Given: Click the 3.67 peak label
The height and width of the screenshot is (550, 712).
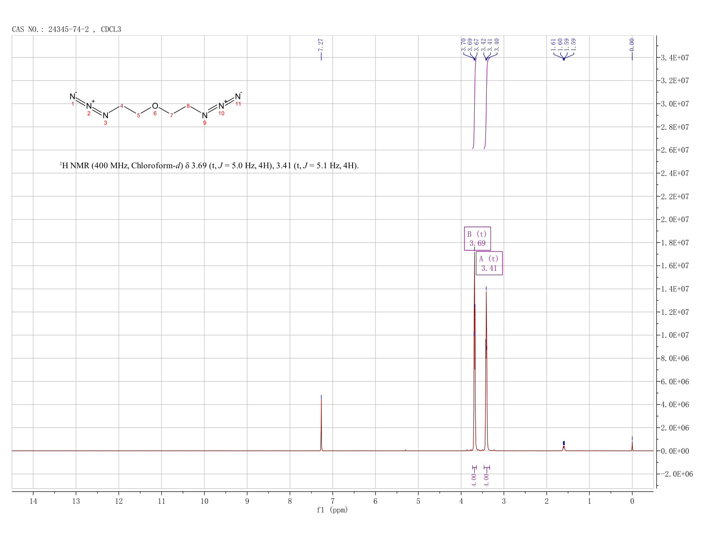Looking at the screenshot, I should (476, 44).
